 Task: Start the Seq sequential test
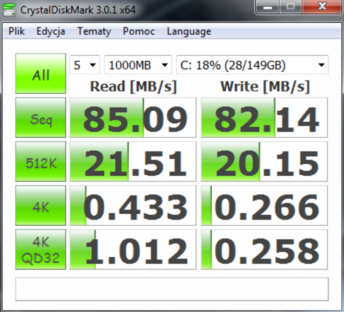(41, 119)
